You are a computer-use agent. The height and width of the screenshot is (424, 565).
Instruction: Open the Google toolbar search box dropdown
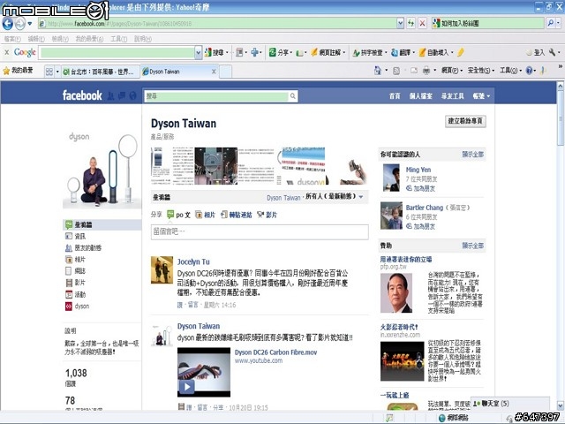(198, 53)
